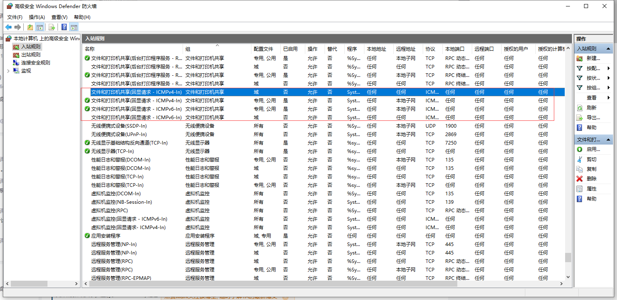The image size is (617, 300).
Task: Click 剪切 cut in the action pane
Action: click(591, 159)
